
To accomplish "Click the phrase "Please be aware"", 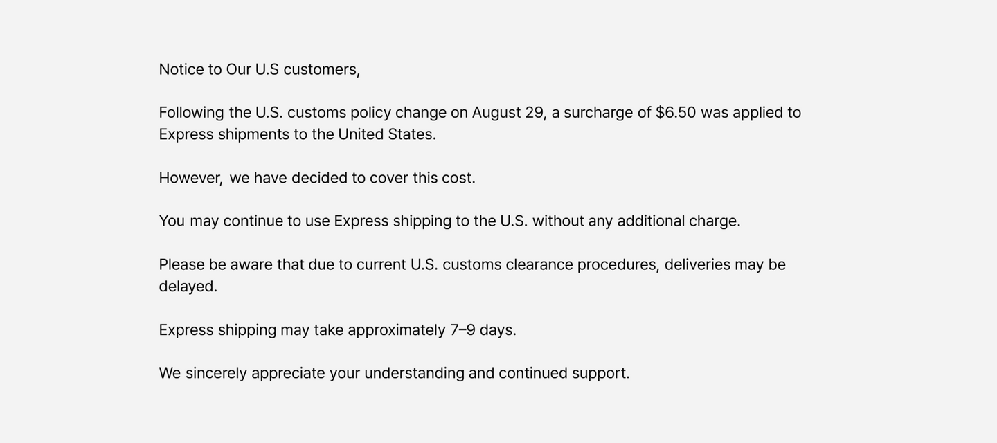I will pyautogui.click(x=215, y=264).
